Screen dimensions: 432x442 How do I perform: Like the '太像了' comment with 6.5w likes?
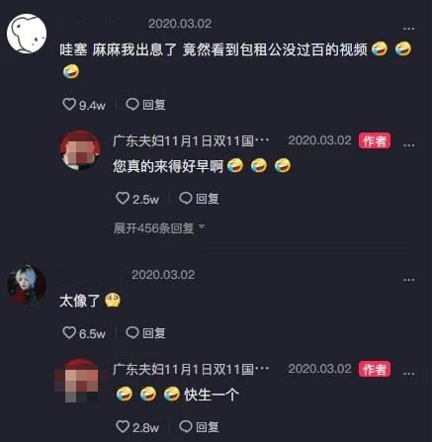[69, 333]
